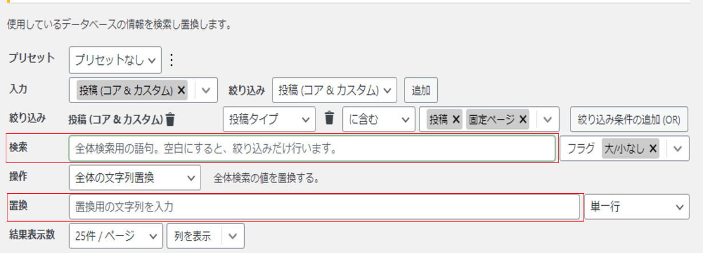Remove the 投稿 tag from filter values
703x253 pixels.
456,119
